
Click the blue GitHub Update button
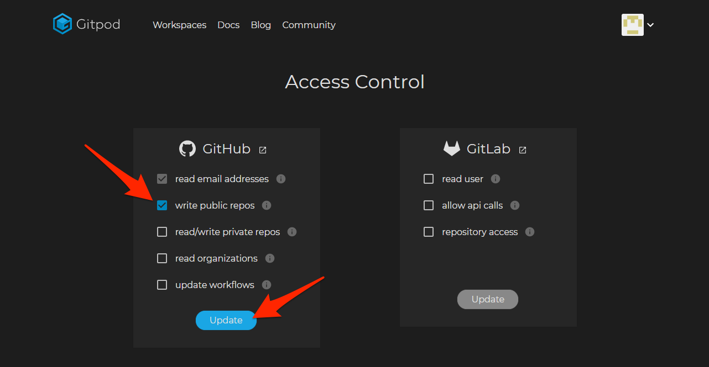click(226, 320)
